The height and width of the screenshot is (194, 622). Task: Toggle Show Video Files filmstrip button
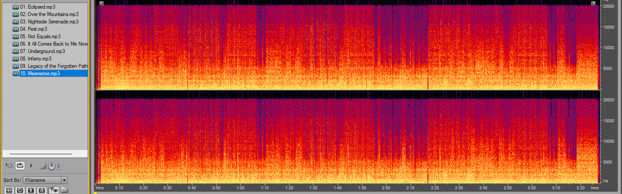pyautogui.click(x=31, y=190)
